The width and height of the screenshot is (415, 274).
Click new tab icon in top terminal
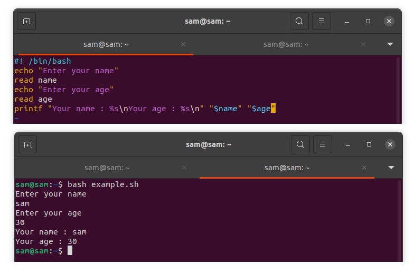26,22
